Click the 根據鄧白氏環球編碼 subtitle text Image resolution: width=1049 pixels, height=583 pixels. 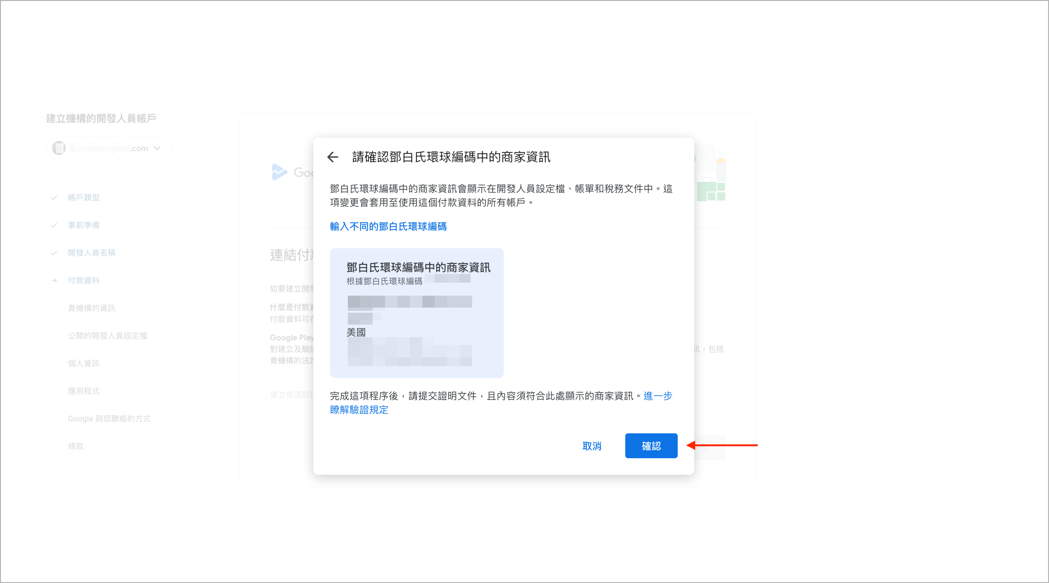pyautogui.click(x=384, y=281)
